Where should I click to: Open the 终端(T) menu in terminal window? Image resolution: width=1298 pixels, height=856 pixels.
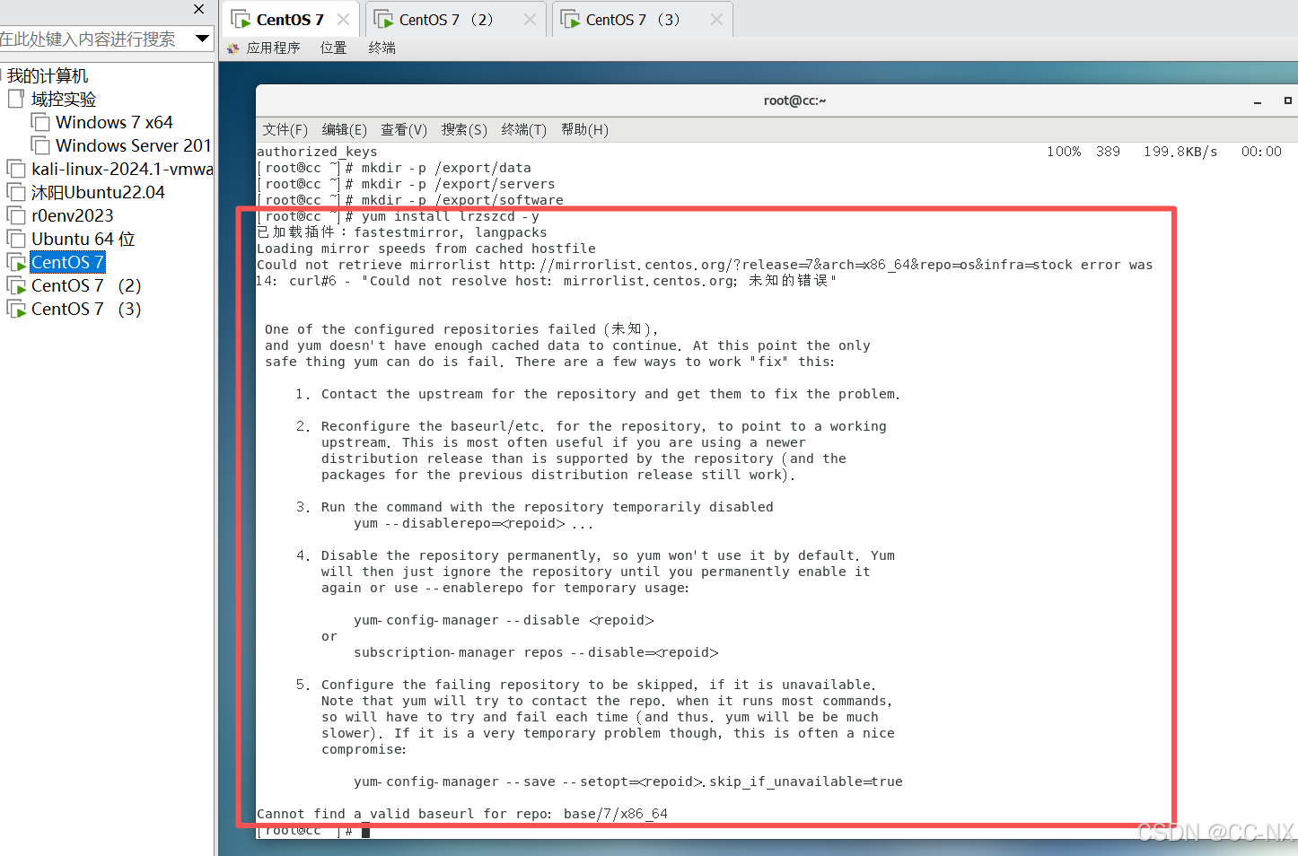(523, 130)
